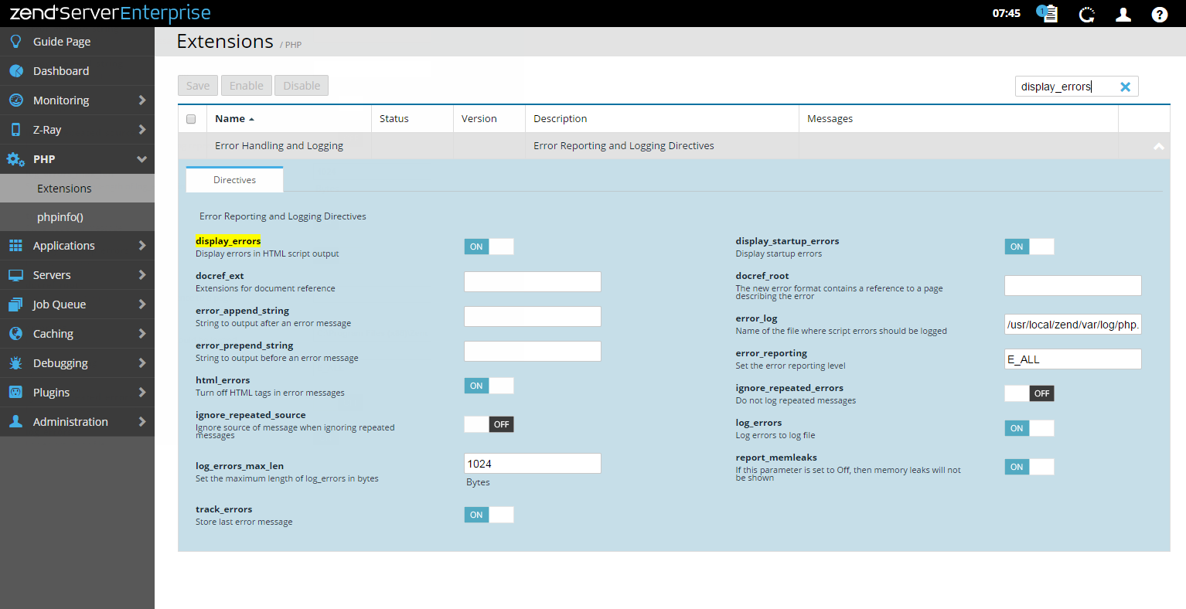The height and width of the screenshot is (609, 1186).
Task: Open the user account icon
Action: point(1123,14)
